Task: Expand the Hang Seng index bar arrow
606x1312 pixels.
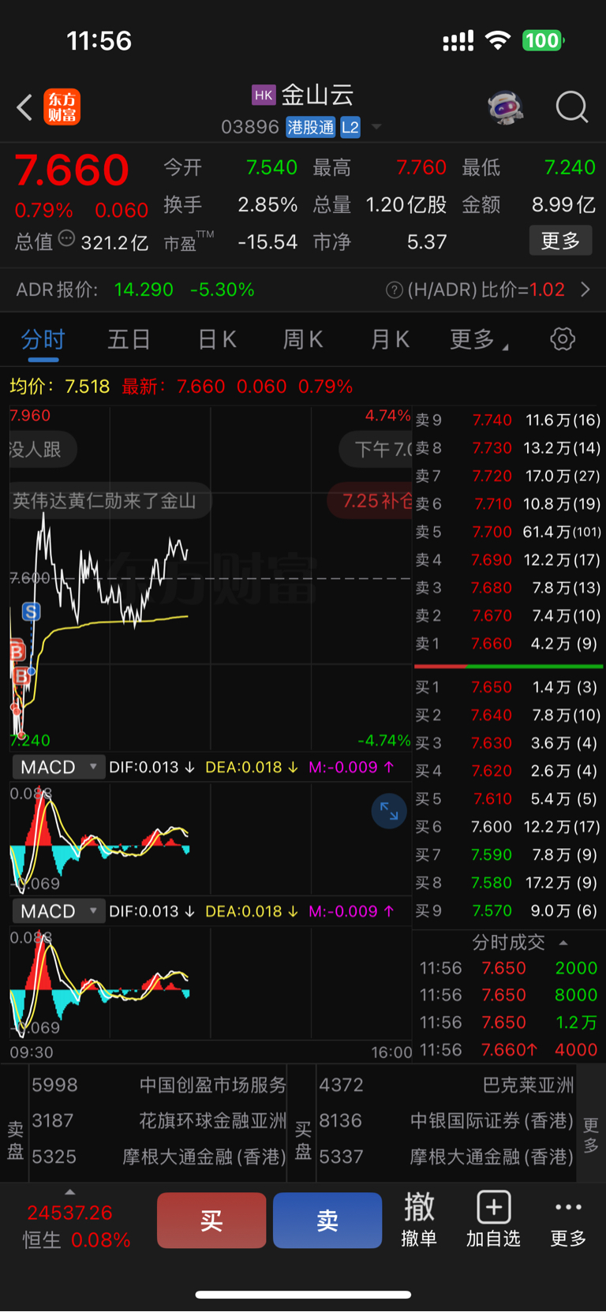Action: coord(69,1192)
